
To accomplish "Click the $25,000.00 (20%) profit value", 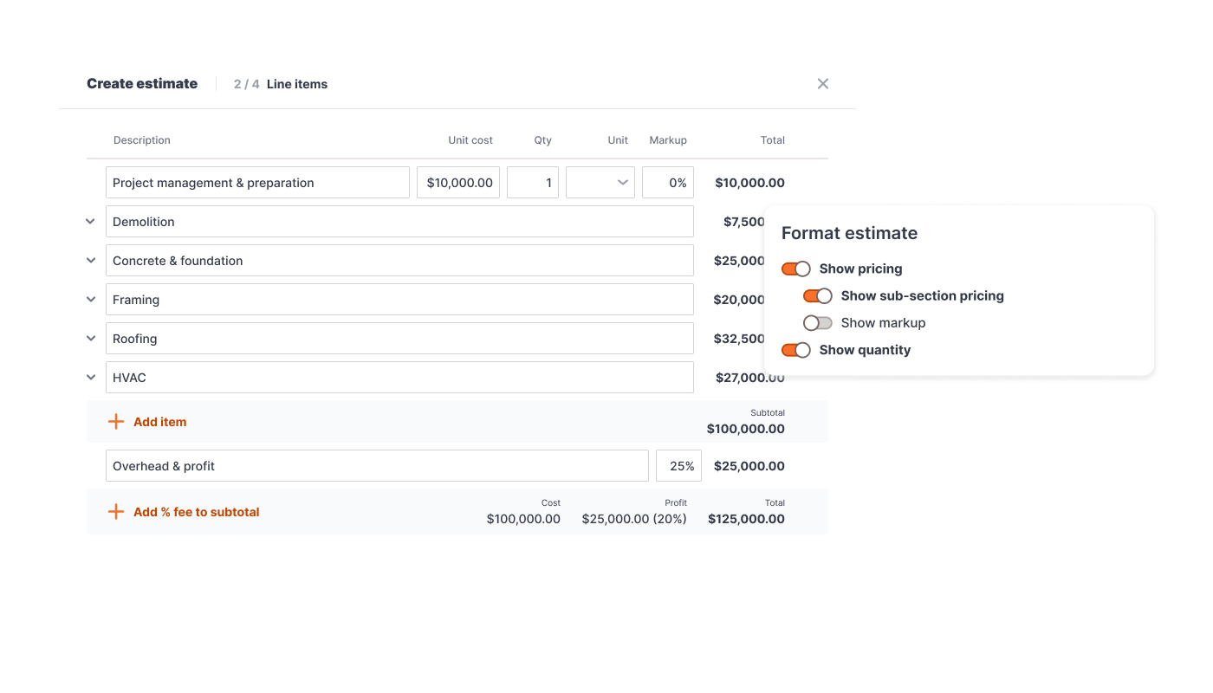I will click(x=634, y=519).
